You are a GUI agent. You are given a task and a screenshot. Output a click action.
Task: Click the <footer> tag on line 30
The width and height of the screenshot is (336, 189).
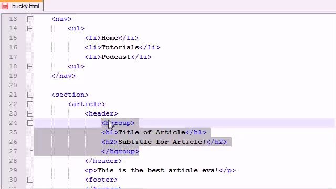point(101,180)
